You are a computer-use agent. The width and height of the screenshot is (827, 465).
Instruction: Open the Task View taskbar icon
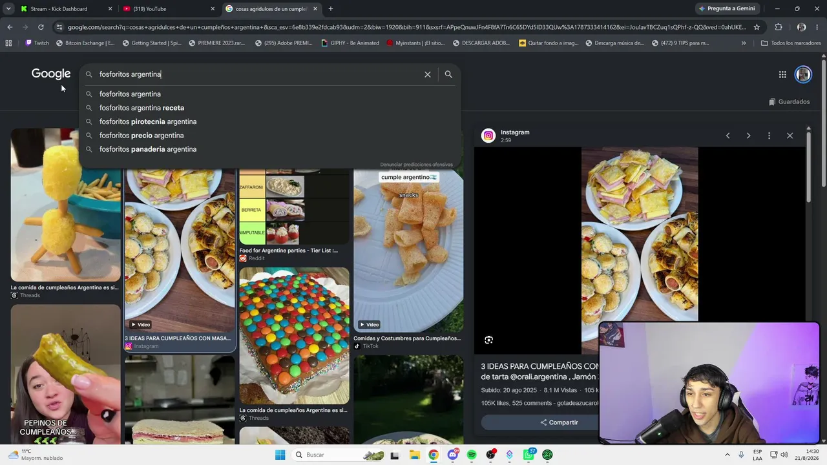tap(395, 455)
